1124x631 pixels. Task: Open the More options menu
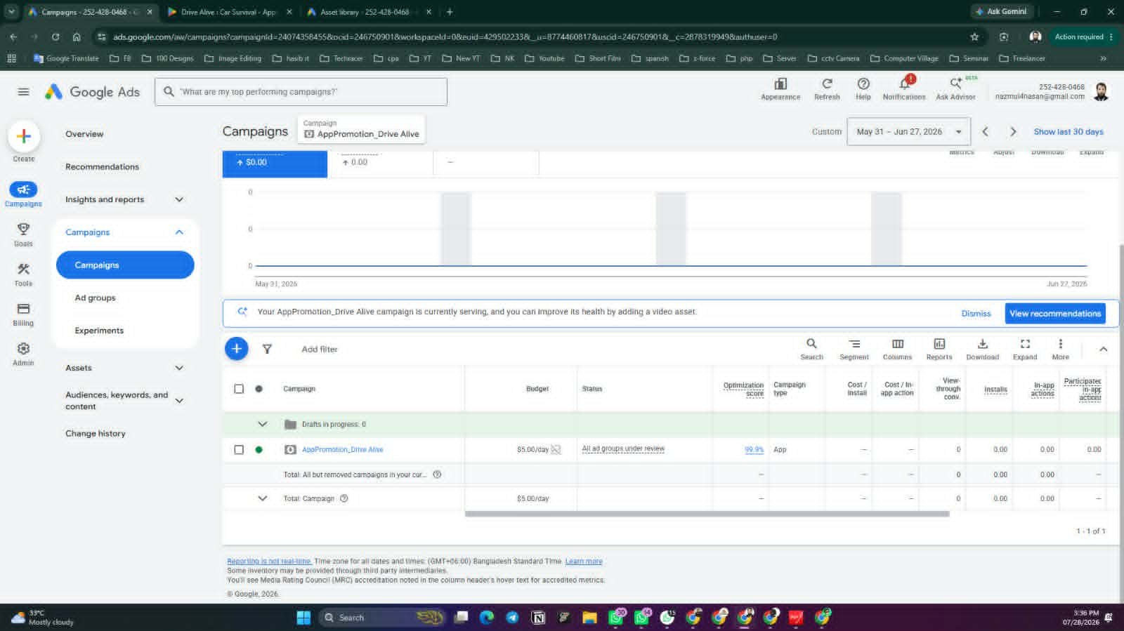[1060, 349]
